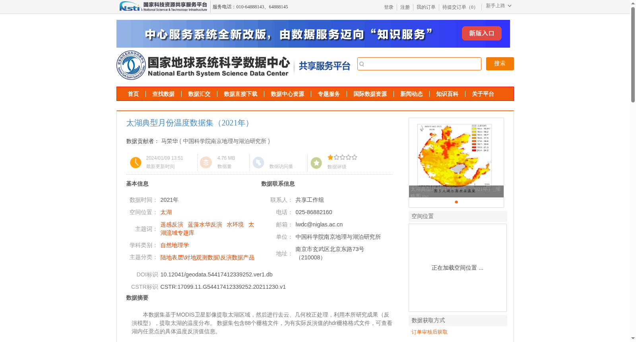Click the phone number 025-86882160
The image size is (636, 342).
(x=314, y=212)
